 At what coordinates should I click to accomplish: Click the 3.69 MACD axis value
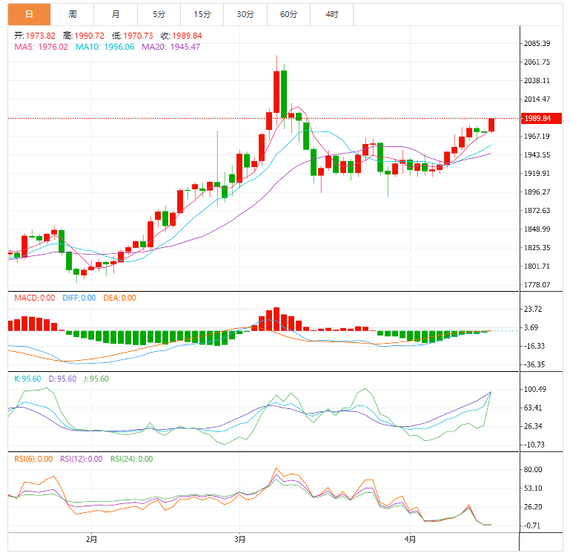point(531,327)
